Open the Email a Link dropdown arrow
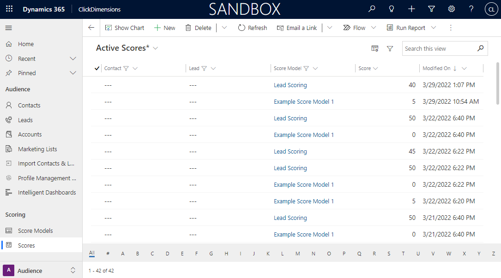 pyautogui.click(x=330, y=28)
